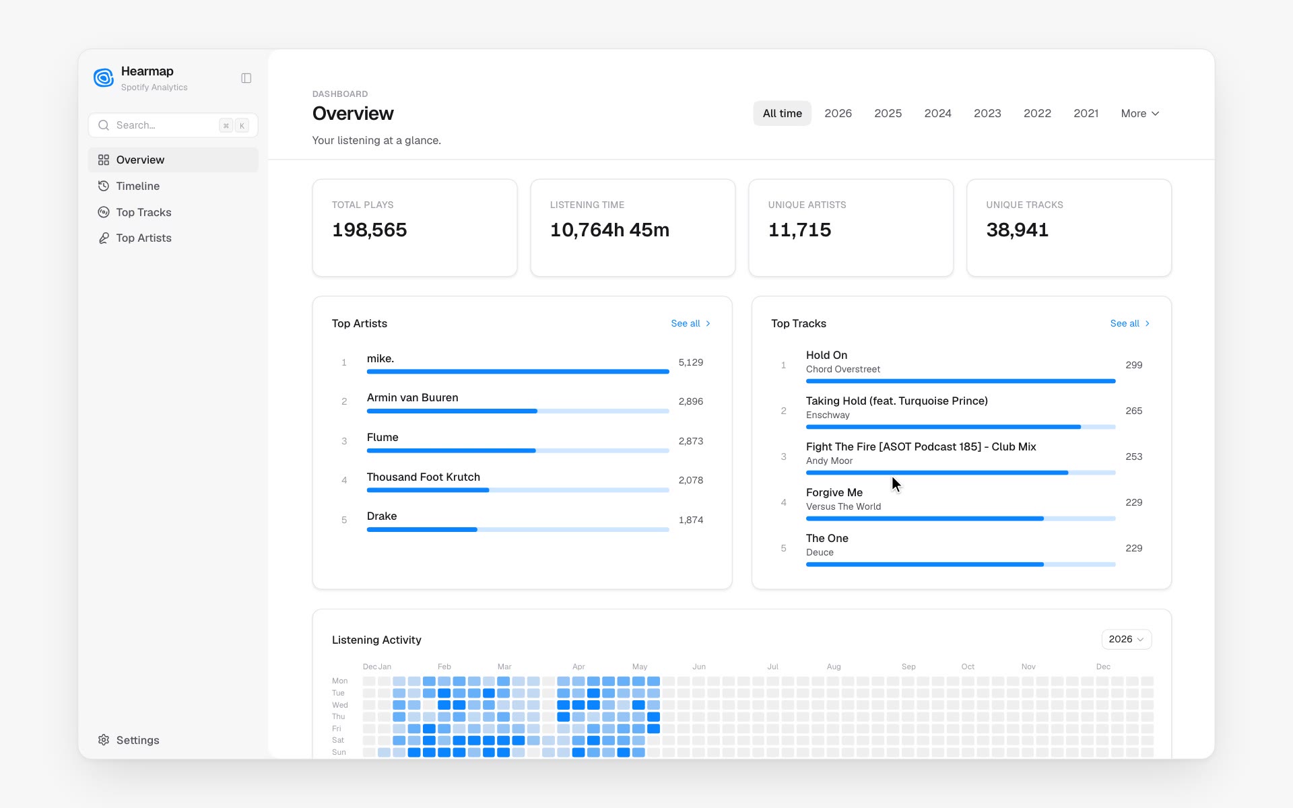Viewport: 1293px width, 808px height.
Task: Click the See all chevron in Top Tracks
Action: (x=1148, y=324)
